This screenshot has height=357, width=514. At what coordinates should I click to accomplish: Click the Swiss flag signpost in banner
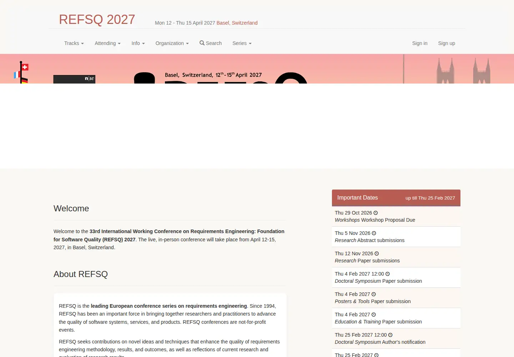coord(21,72)
